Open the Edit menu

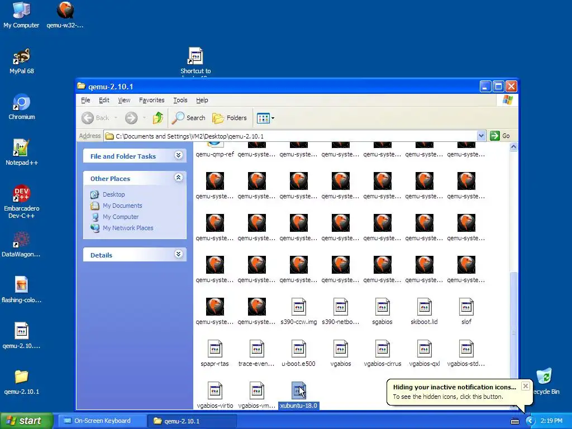tap(104, 100)
